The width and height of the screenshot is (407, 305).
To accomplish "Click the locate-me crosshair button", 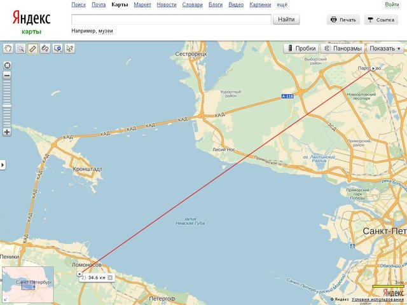I will point(7,65).
